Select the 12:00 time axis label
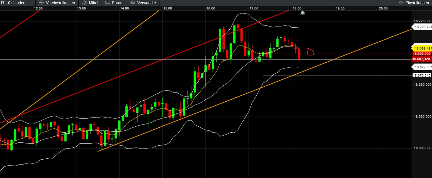432x178 pixels. coord(38,8)
